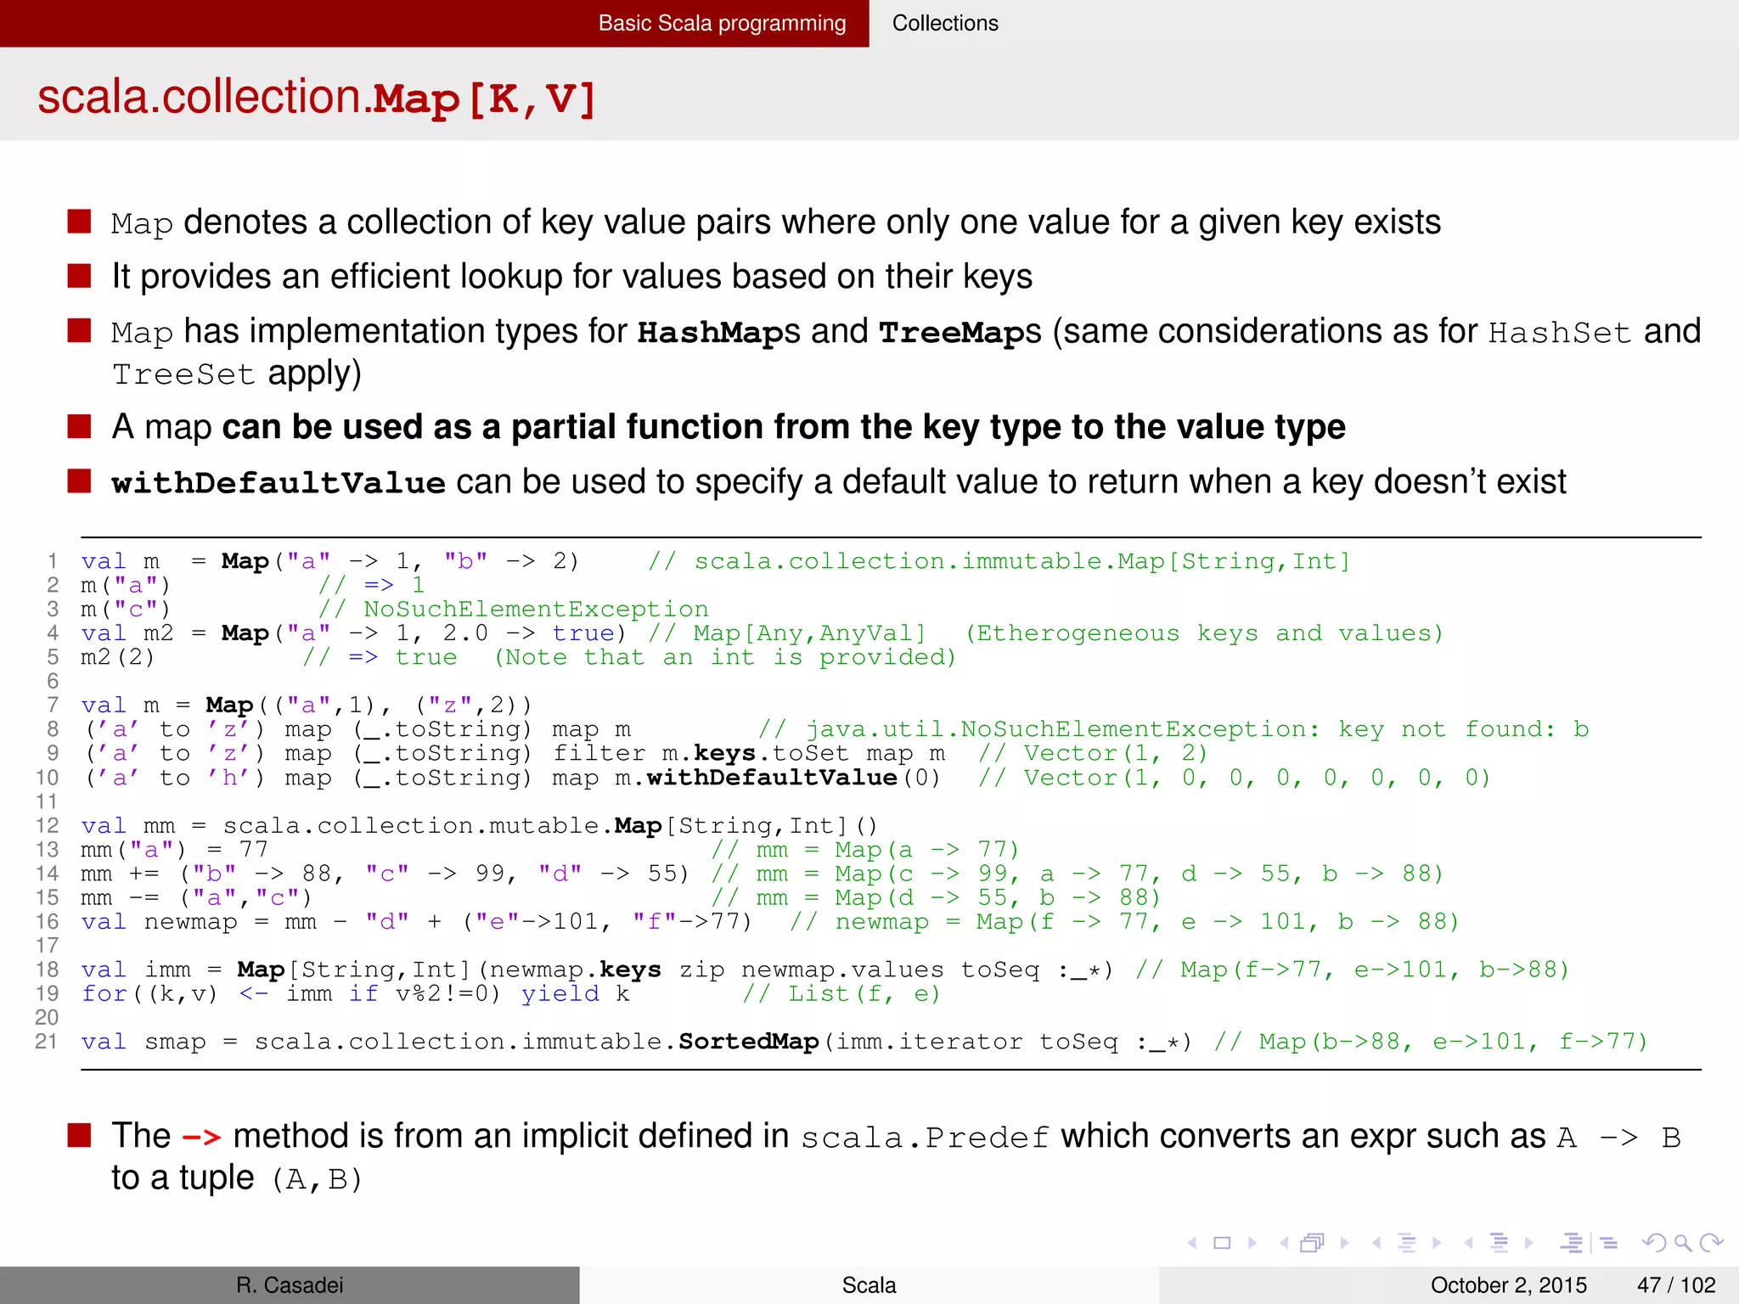
Task: Click HashSet in the third bullet
Action: (1560, 333)
